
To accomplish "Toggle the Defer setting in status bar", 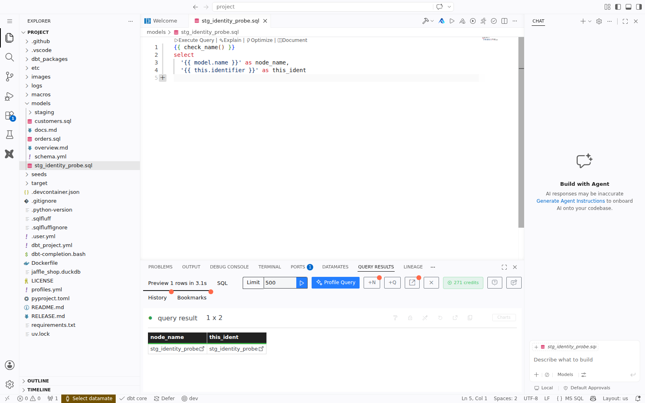I will [164, 399].
